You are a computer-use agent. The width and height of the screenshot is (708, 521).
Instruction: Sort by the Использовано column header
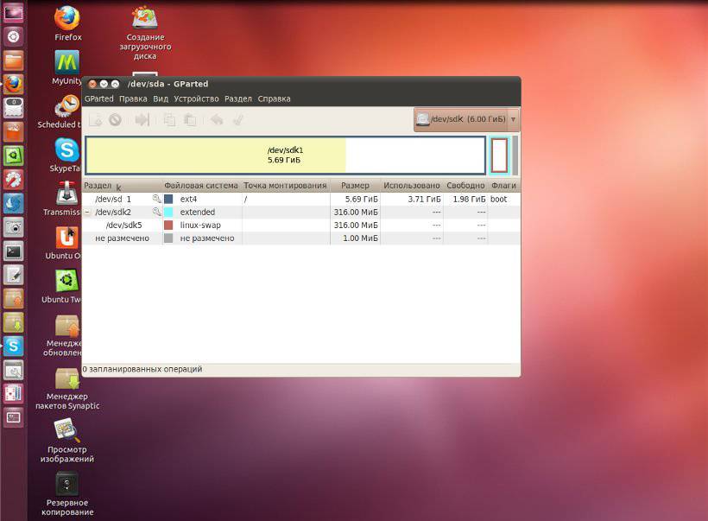coord(411,185)
